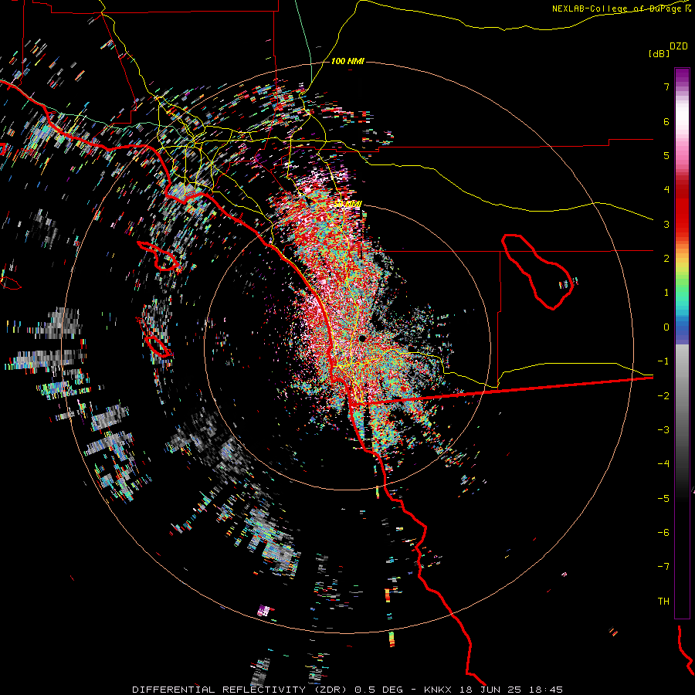The height and width of the screenshot is (695, 695).
Task: Click the -5 dB tick label on scale
Action: [x=663, y=499]
